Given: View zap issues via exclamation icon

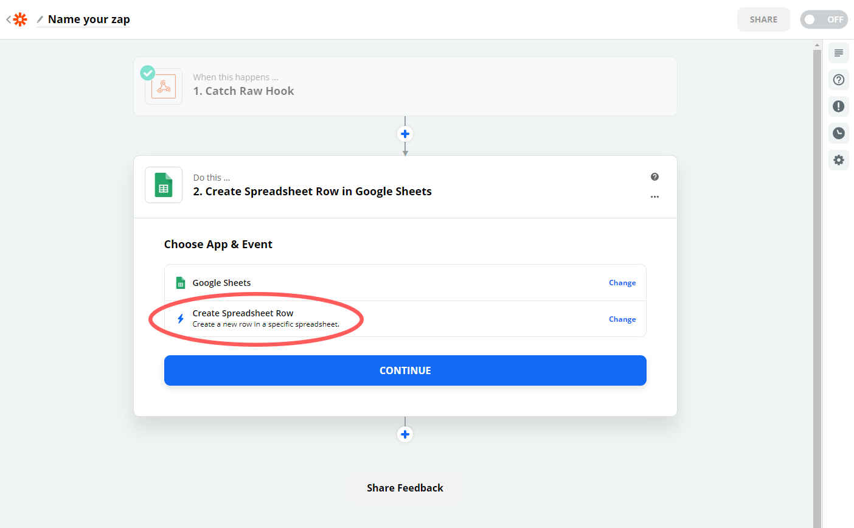Looking at the screenshot, I should pyautogui.click(x=838, y=106).
